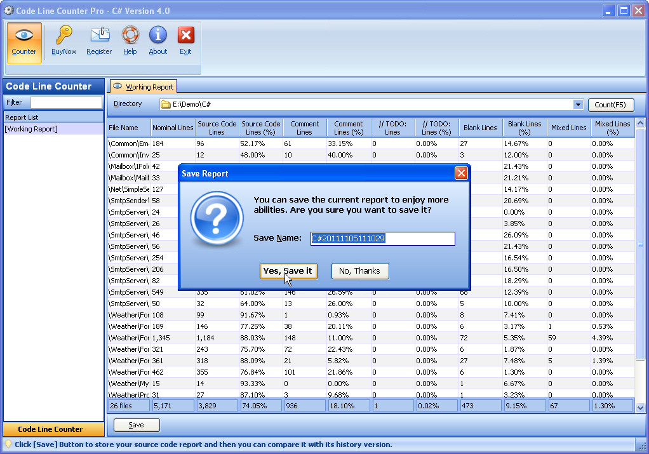Click the 74.05% total source code cell
This screenshot has width=649, height=454.
261,406
